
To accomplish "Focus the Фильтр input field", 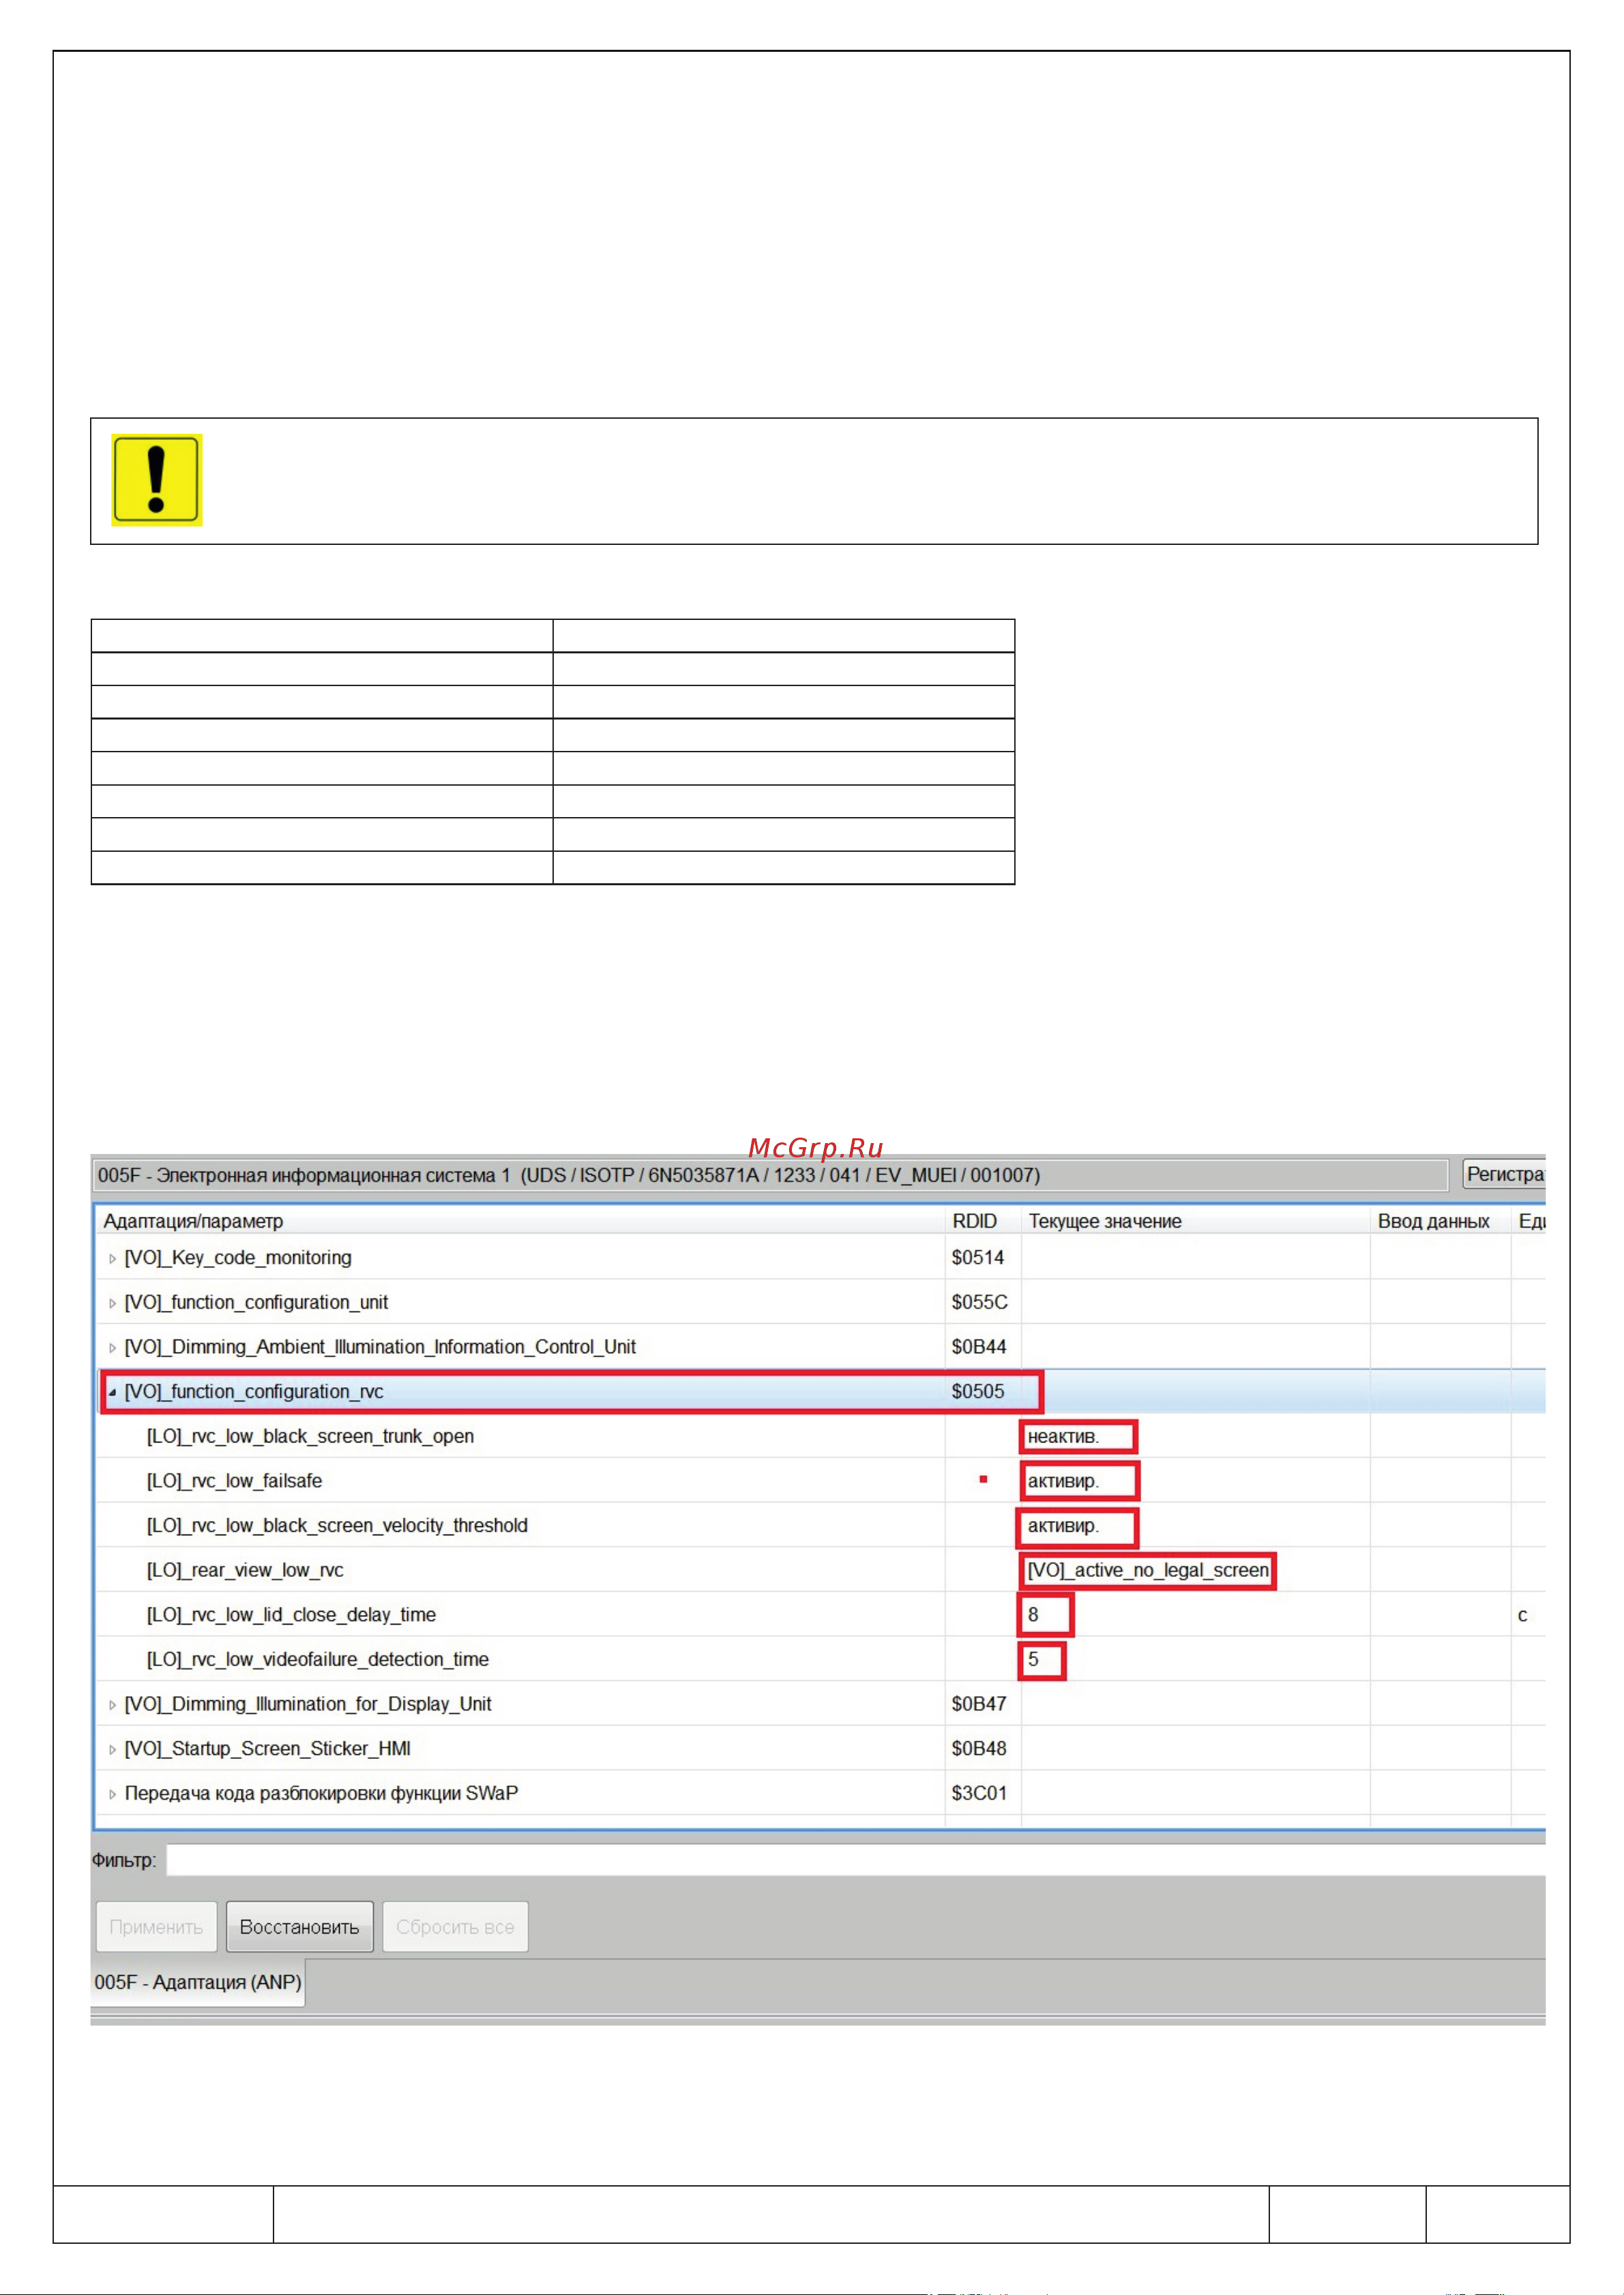I will pos(856,1860).
